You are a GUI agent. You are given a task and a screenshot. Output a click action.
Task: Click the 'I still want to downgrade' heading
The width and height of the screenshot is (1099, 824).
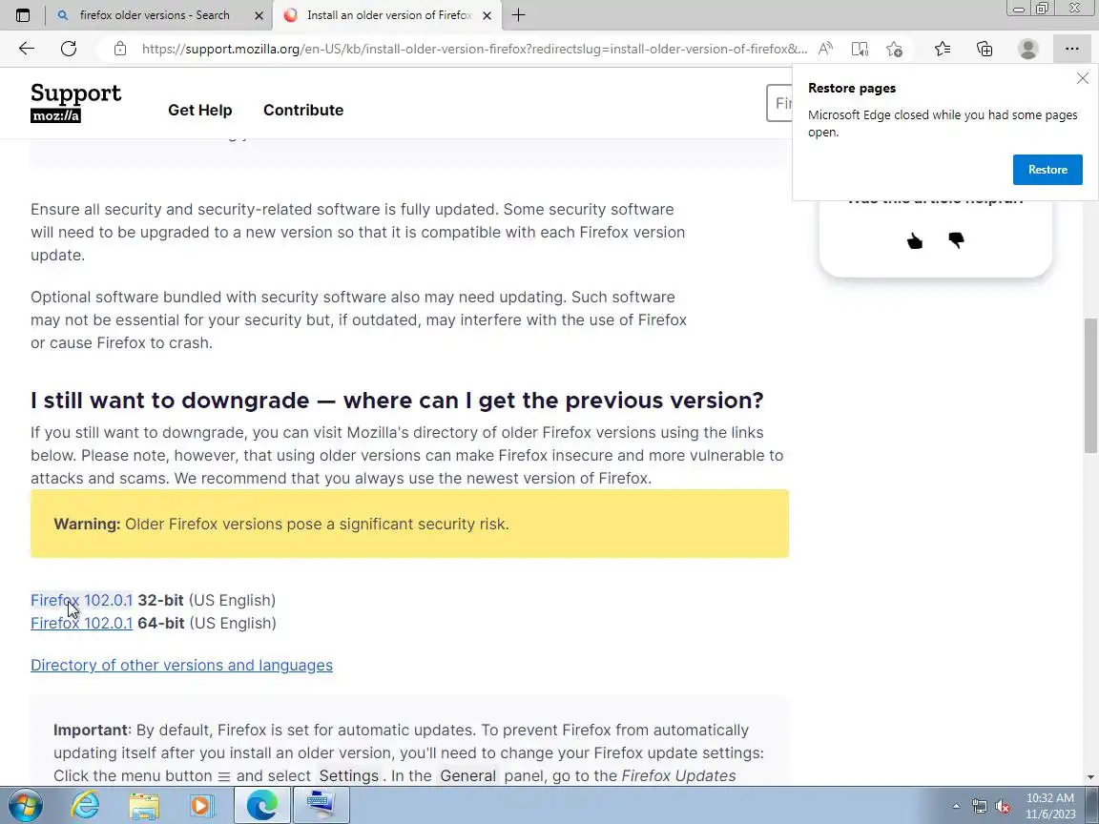click(x=397, y=401)
